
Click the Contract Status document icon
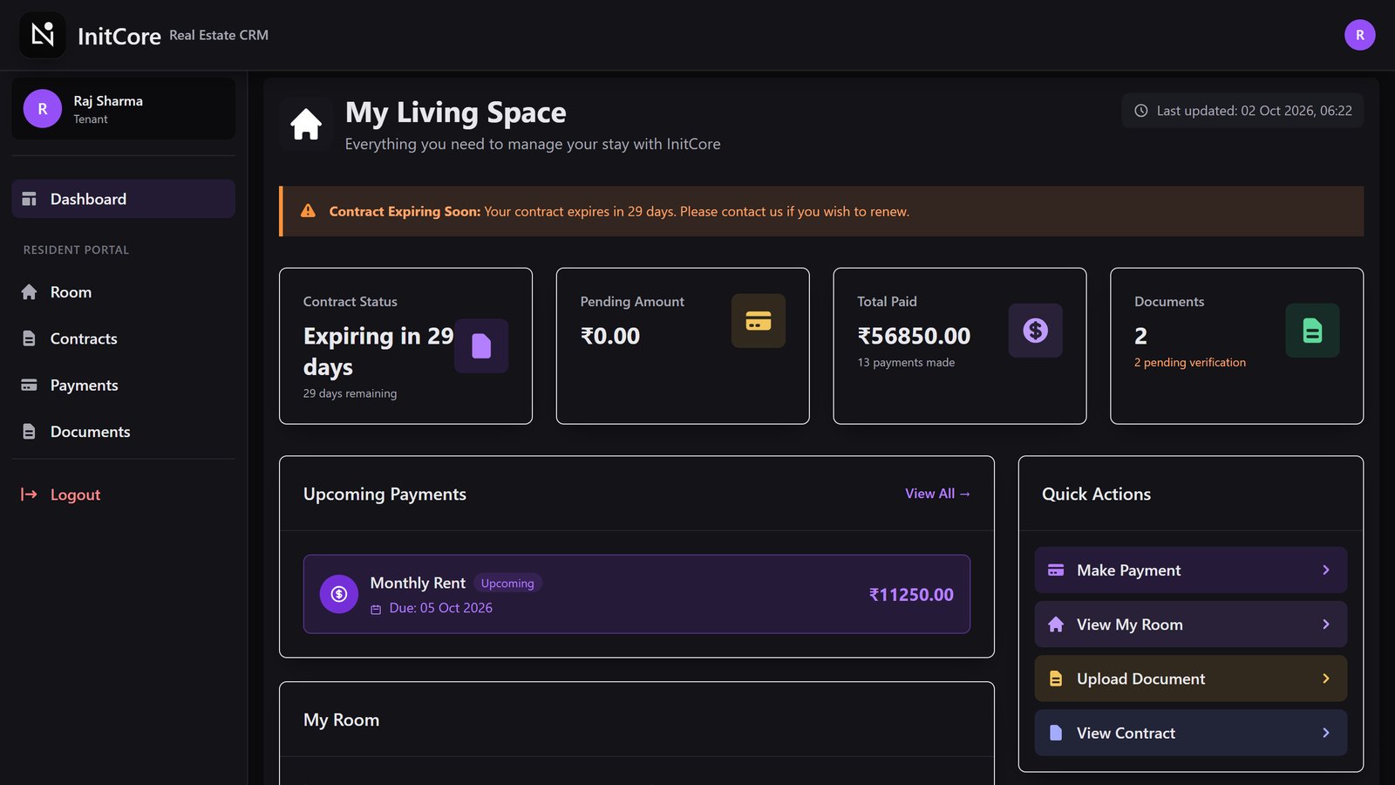click(481, 346)
